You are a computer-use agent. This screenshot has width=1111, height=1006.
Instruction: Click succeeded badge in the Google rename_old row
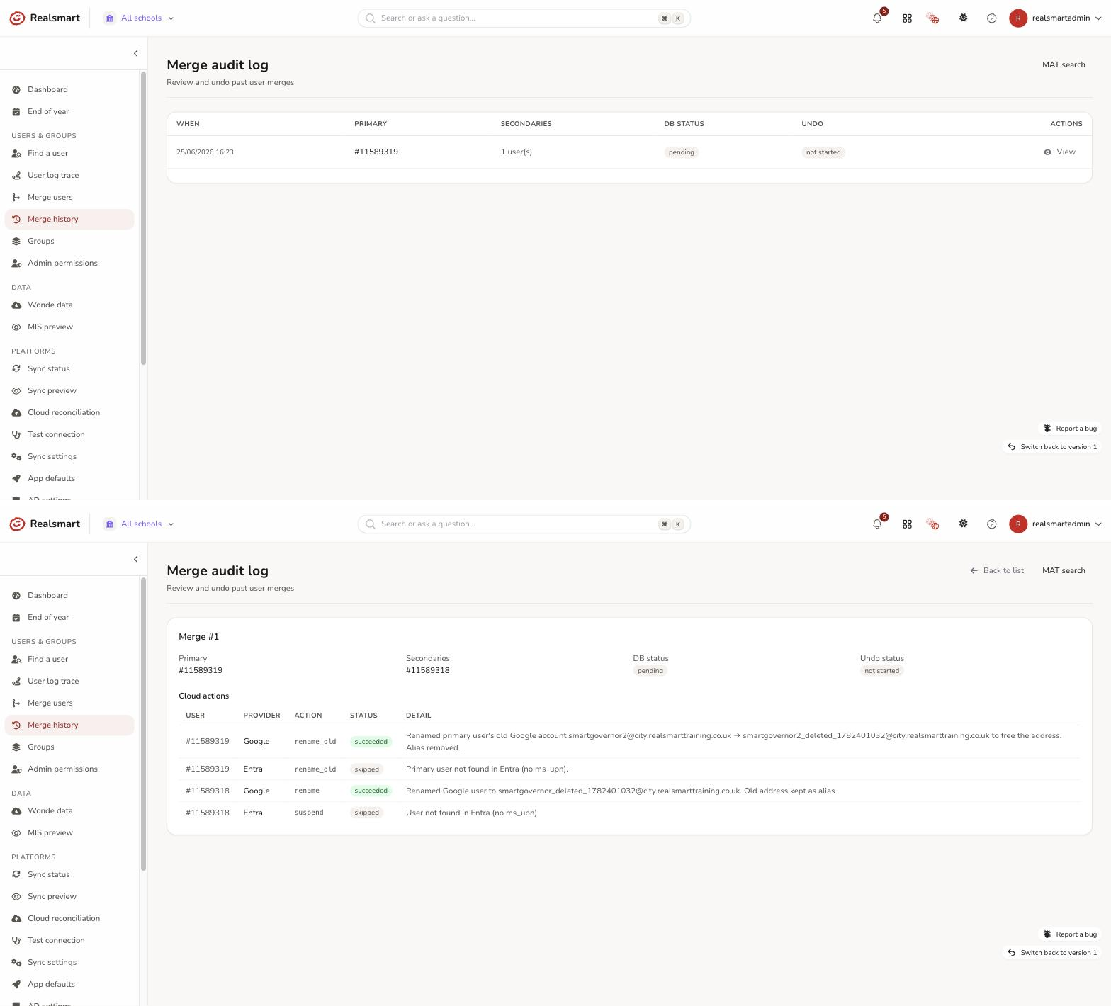point(371,742)
